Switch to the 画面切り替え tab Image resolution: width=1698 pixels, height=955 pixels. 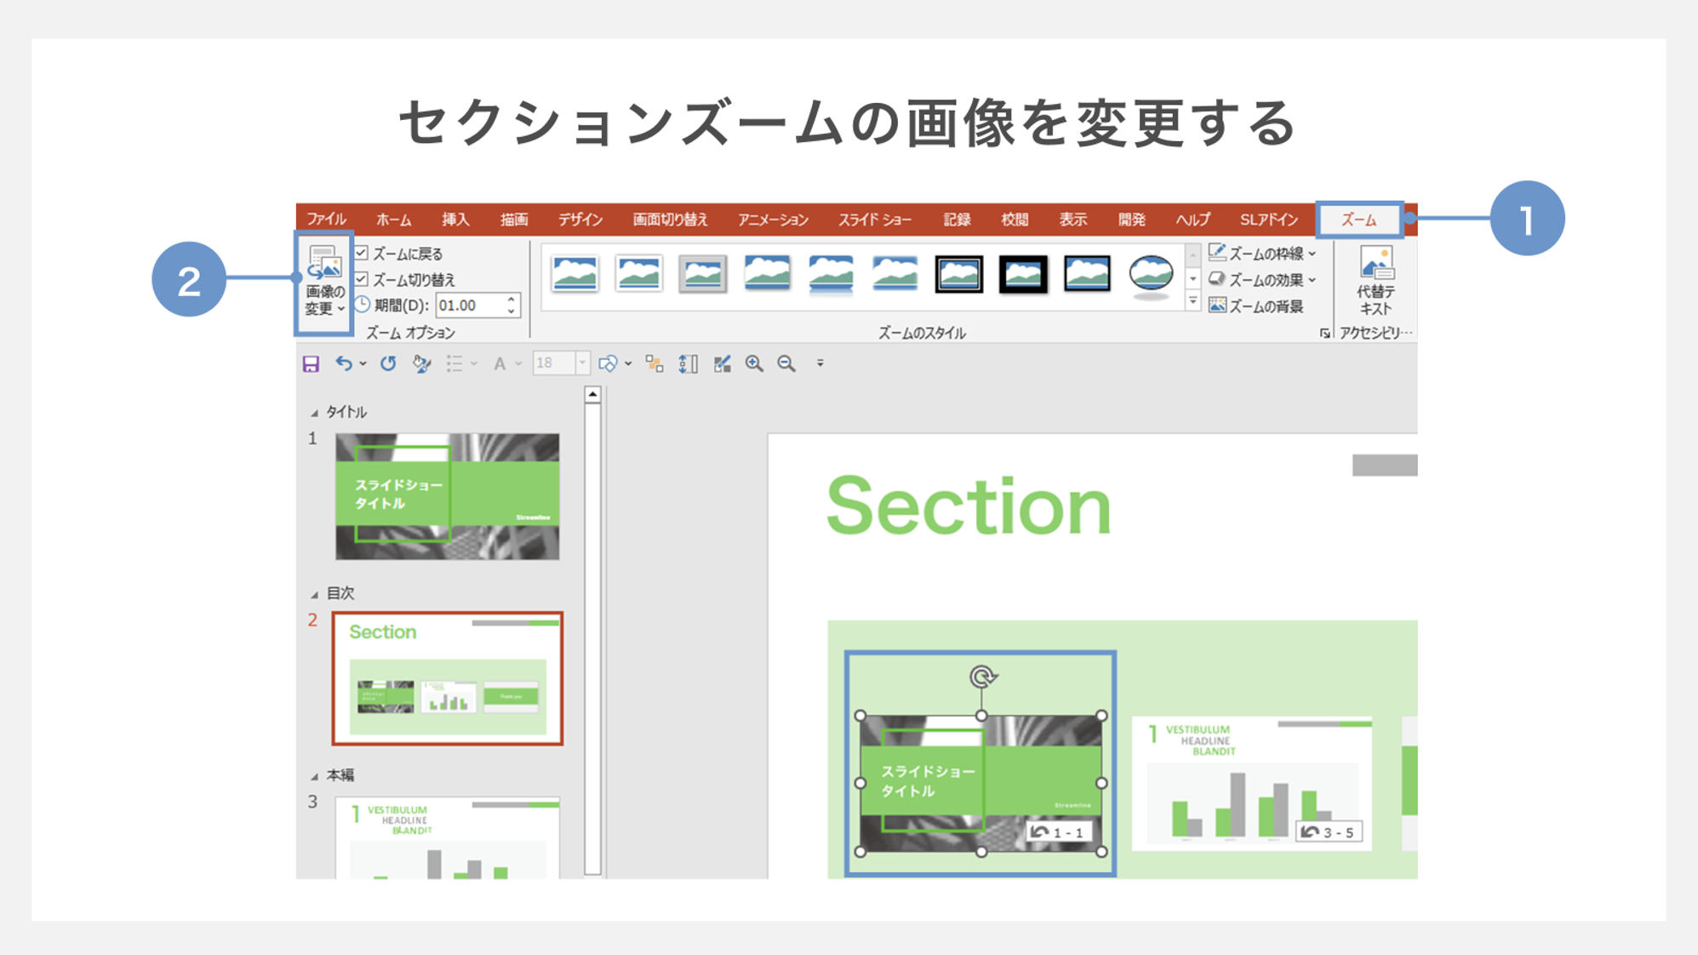pyautogui.click(x=670, y=220)
